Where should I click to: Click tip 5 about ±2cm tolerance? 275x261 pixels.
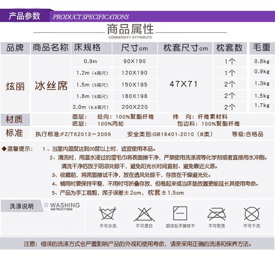click(x=118, y=193)
